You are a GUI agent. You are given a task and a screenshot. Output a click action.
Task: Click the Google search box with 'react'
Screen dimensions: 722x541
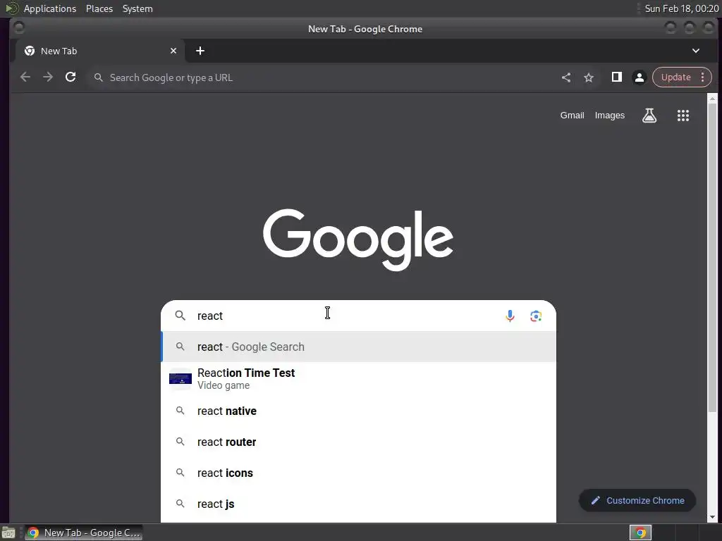[358, 316]
